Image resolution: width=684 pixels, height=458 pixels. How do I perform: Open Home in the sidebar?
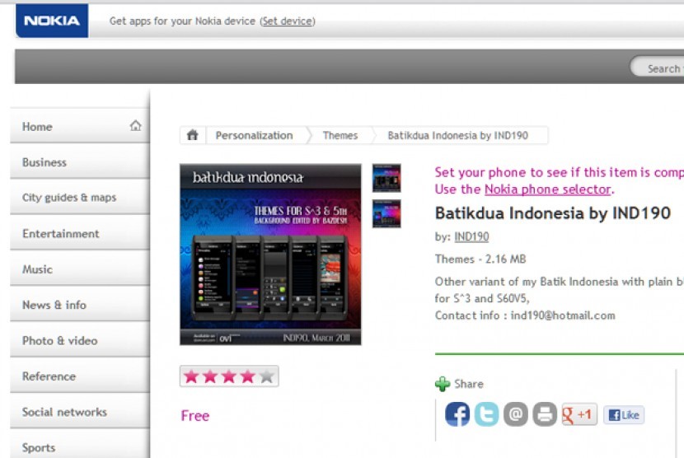pos(80,126)
